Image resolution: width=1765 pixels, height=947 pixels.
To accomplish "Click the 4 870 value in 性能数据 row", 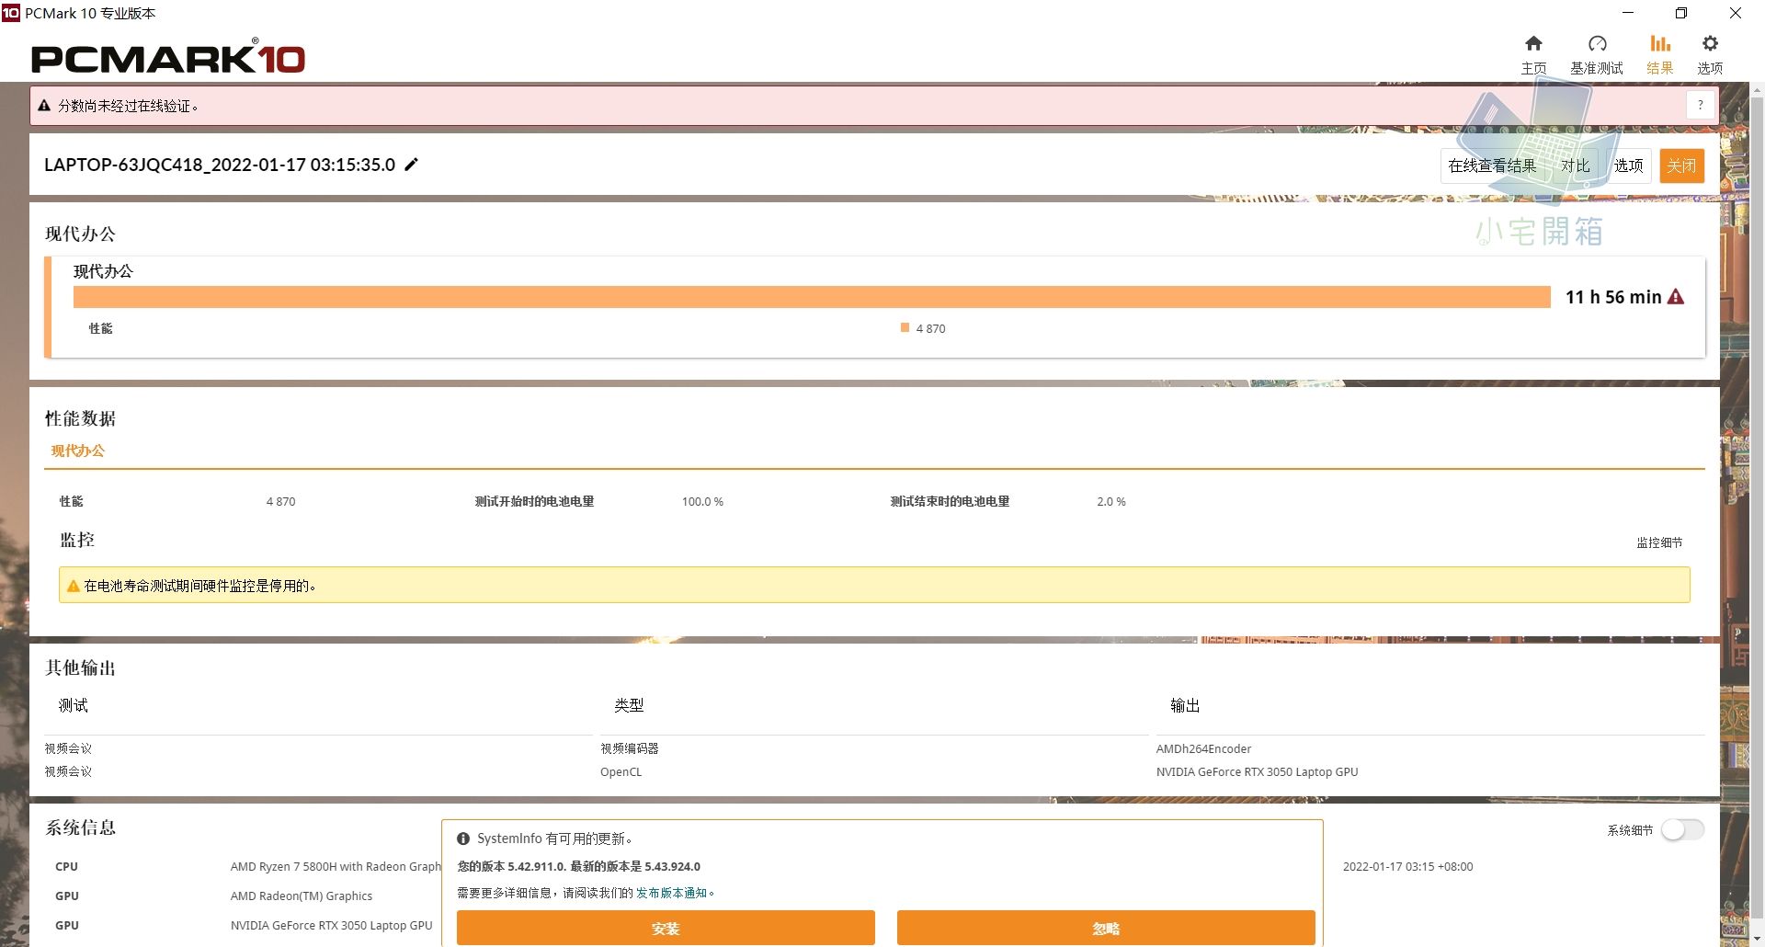I will (280, 501).
